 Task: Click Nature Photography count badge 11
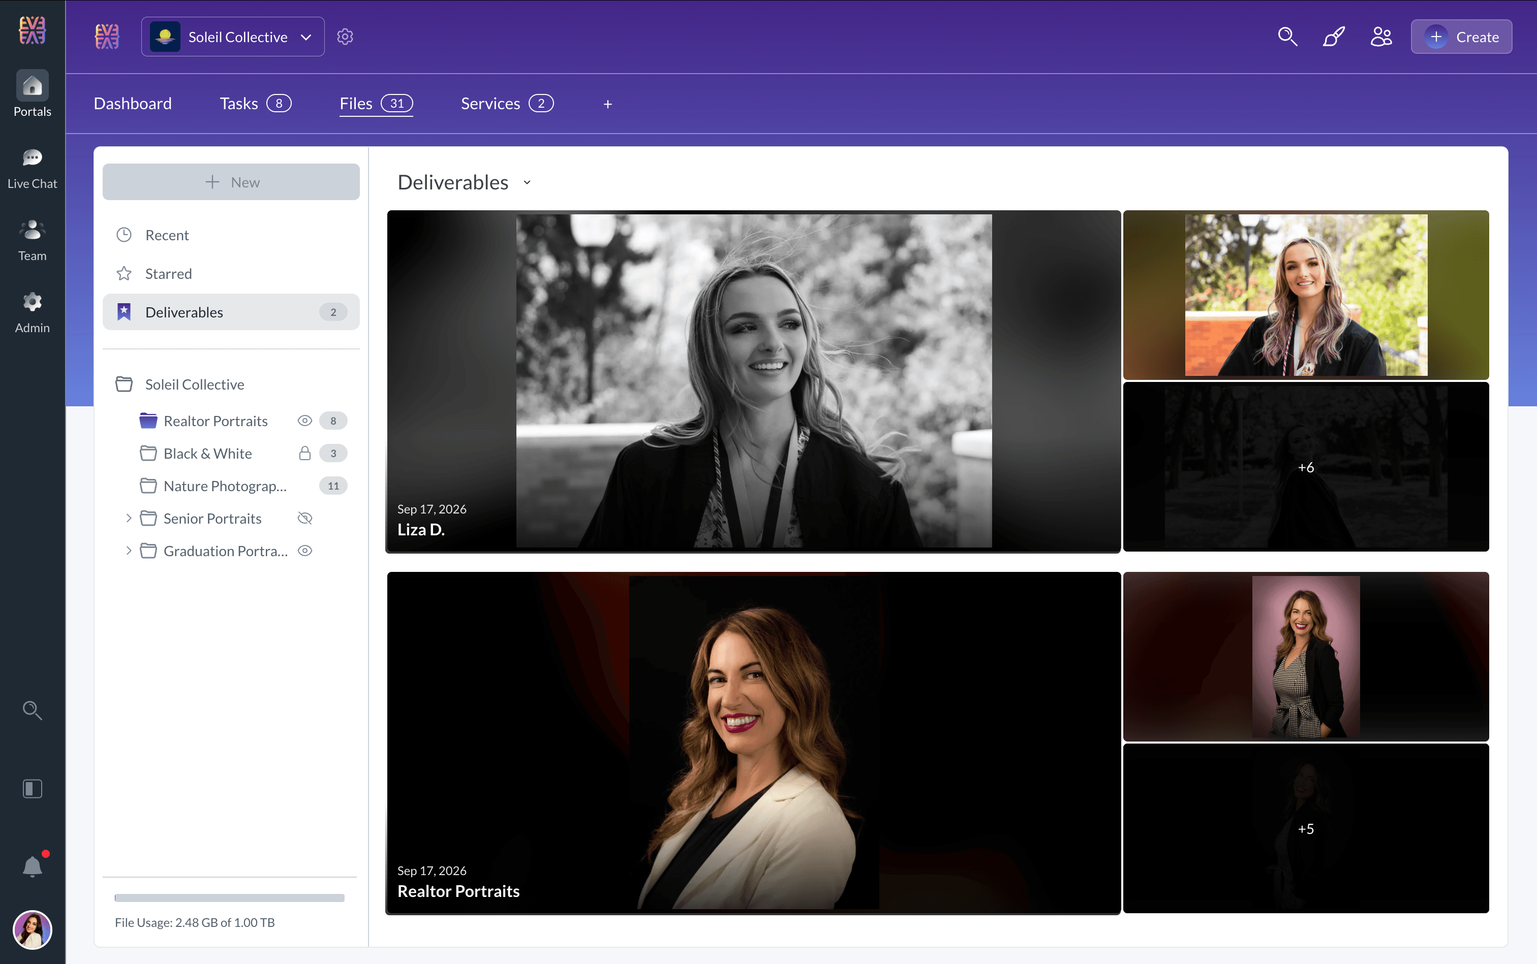pos(333,486)
